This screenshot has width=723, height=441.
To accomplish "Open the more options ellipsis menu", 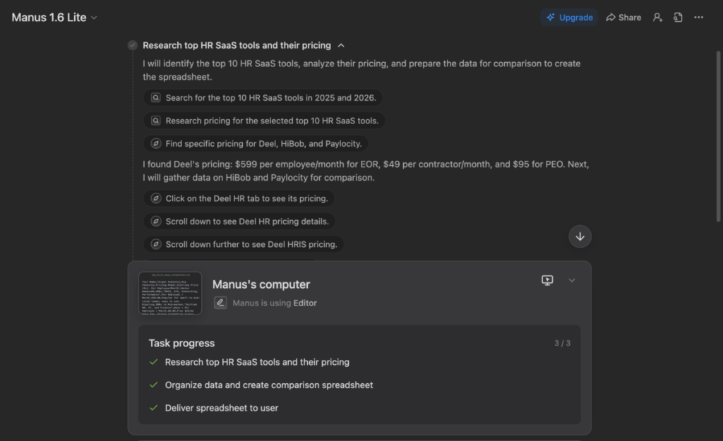I will click(698, 17).
